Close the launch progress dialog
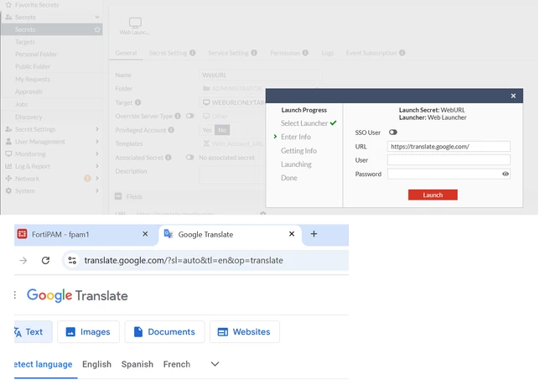Viewport: 545px width, 385px height. pos(513,96)
